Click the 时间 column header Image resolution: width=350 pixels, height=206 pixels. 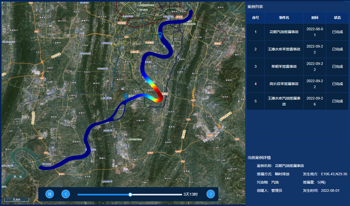[x=315, y=18]
